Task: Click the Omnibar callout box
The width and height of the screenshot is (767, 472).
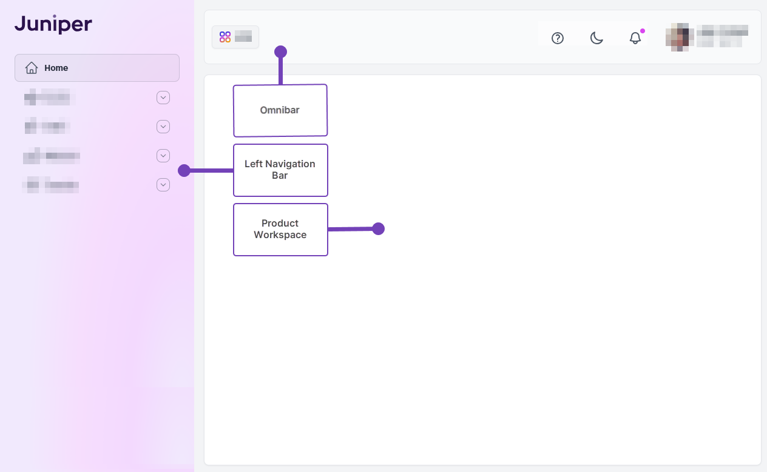Action: 280,110
